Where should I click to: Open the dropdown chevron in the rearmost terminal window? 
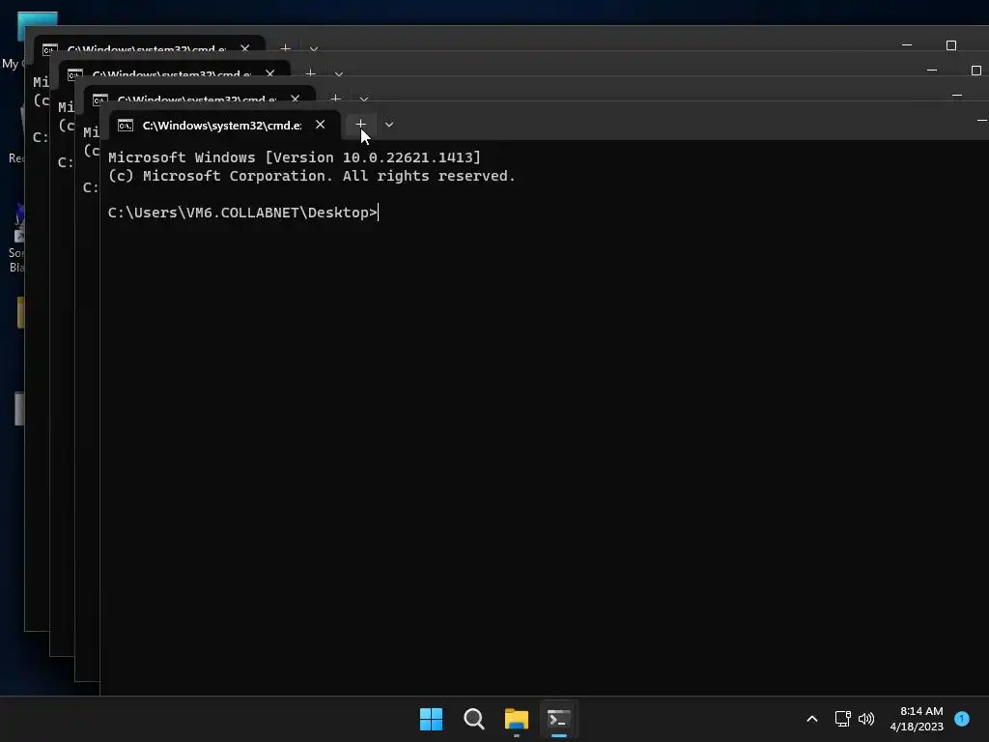point(314,48)
